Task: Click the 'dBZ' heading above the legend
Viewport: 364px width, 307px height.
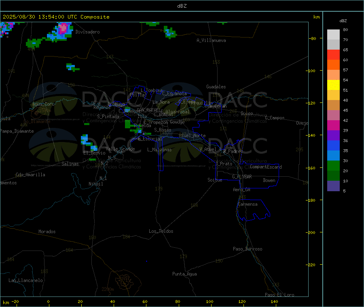Action: (x=343, y=21)
